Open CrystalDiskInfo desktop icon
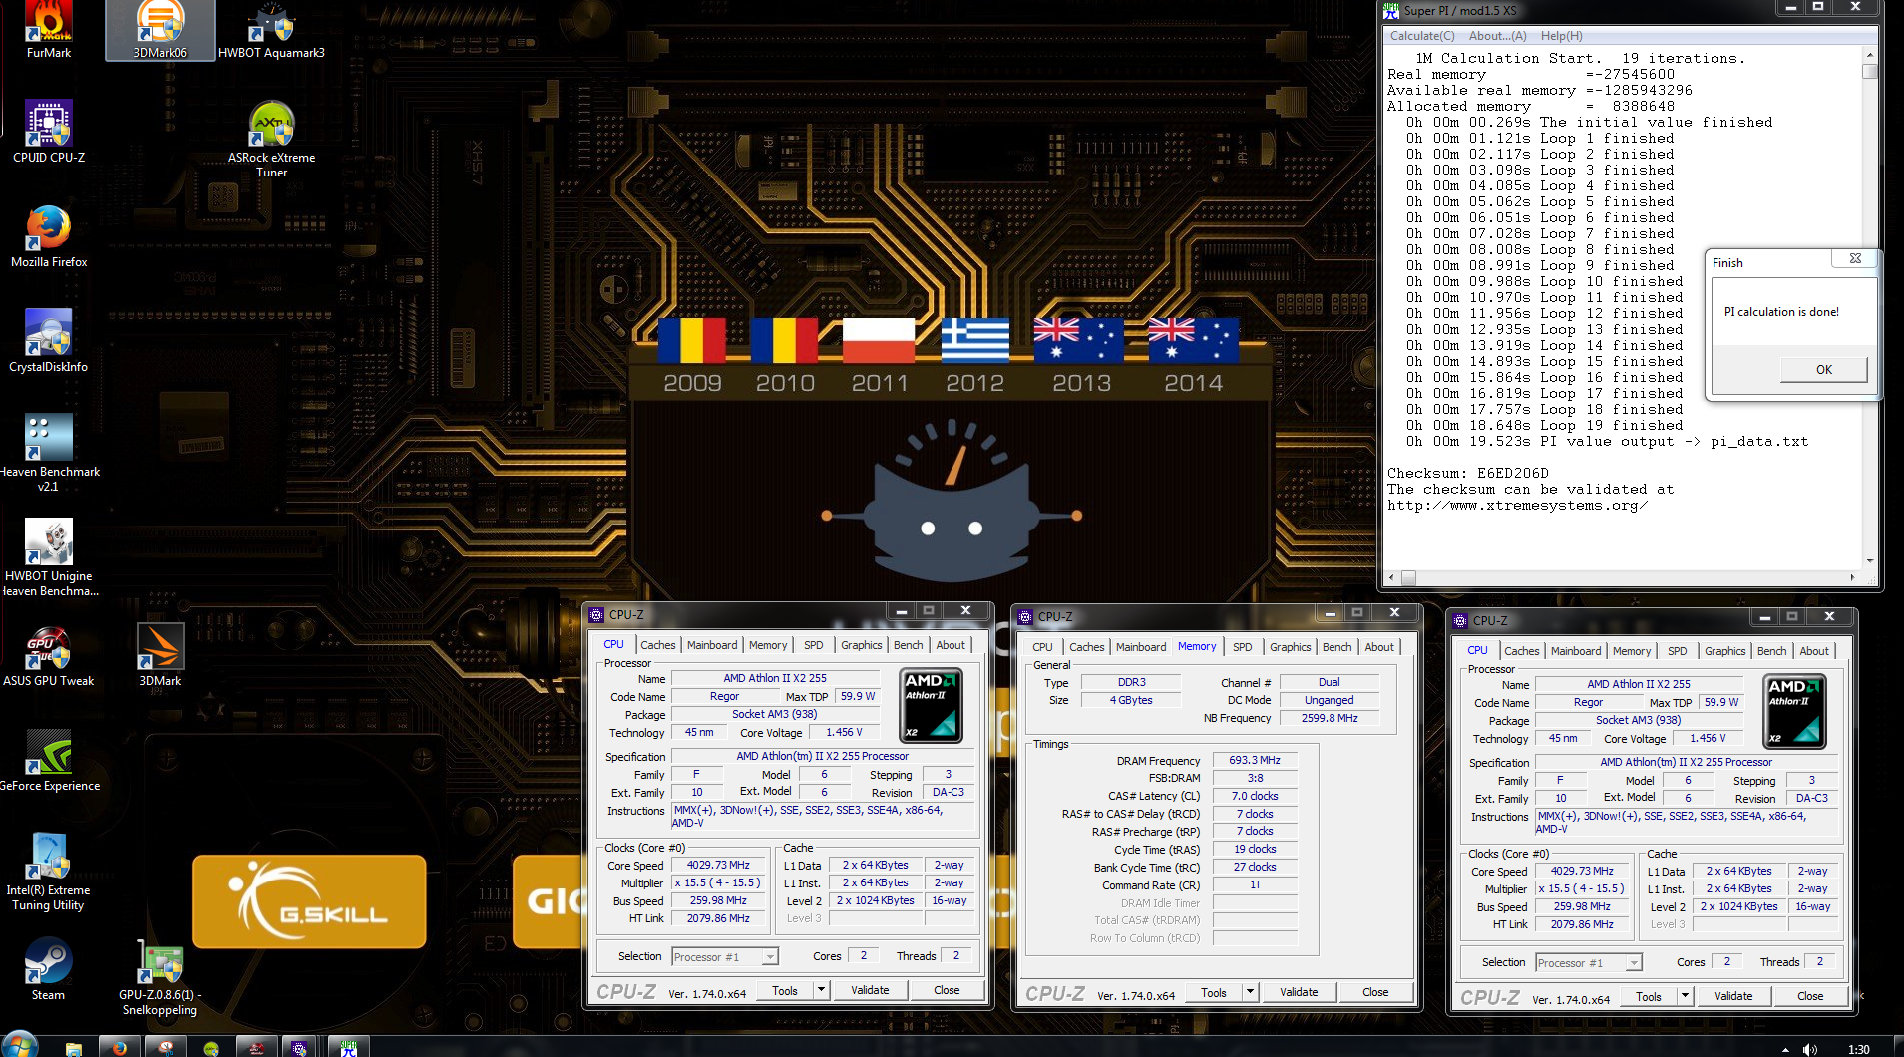Viewport: 1904px width, 1057px height. [x=49, y=342]
